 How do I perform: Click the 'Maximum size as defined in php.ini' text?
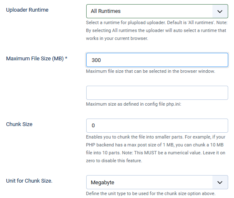click(134, 104)
